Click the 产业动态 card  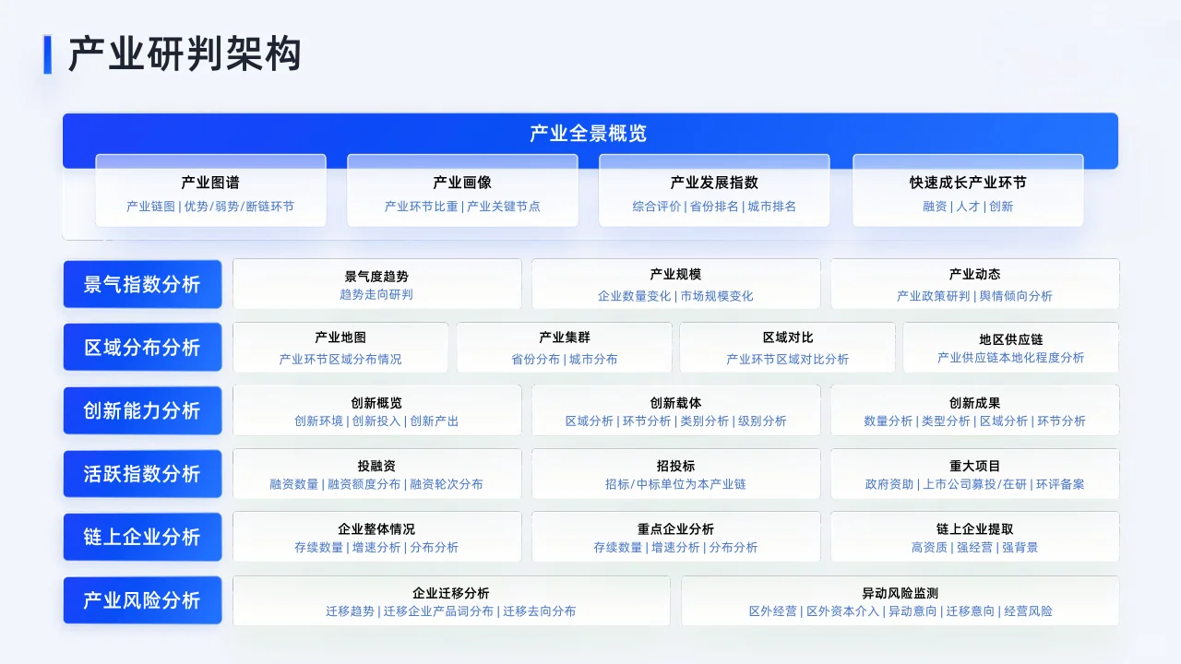974,283
